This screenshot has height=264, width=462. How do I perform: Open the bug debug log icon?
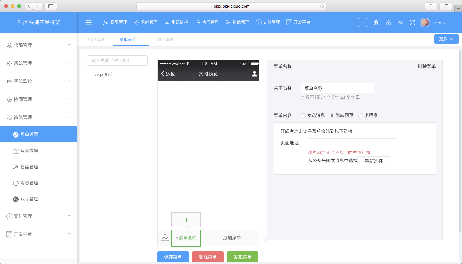376,23
